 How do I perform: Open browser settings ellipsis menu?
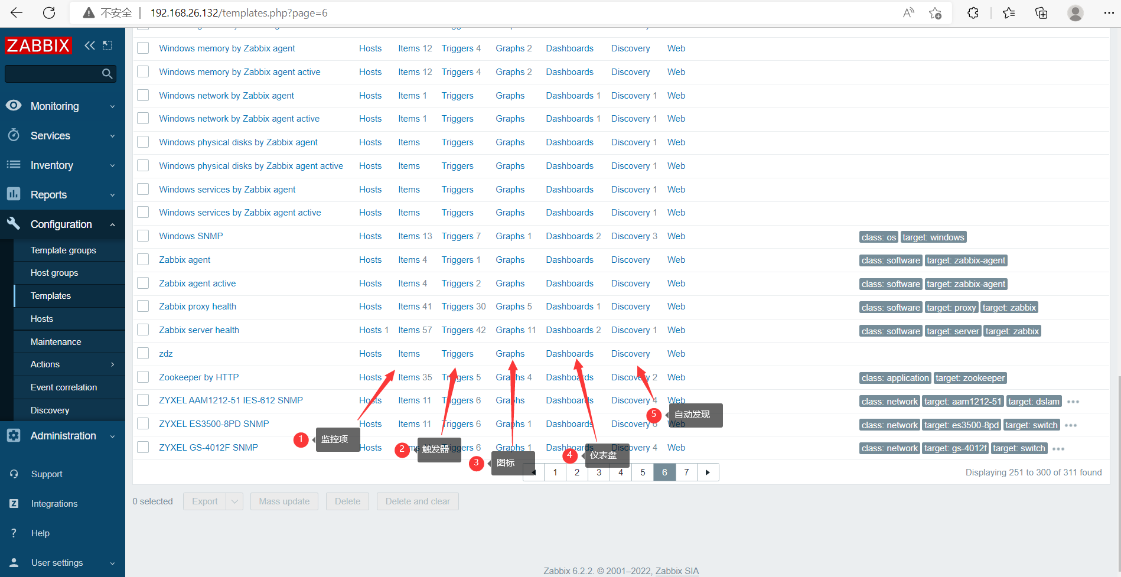(1109, 13)
